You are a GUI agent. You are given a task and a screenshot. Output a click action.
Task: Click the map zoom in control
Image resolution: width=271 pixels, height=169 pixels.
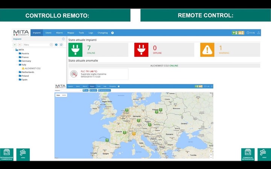tap(211, 154)
